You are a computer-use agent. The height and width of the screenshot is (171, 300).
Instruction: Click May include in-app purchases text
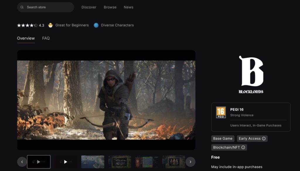pyautogui.click(x=237, y=167)
